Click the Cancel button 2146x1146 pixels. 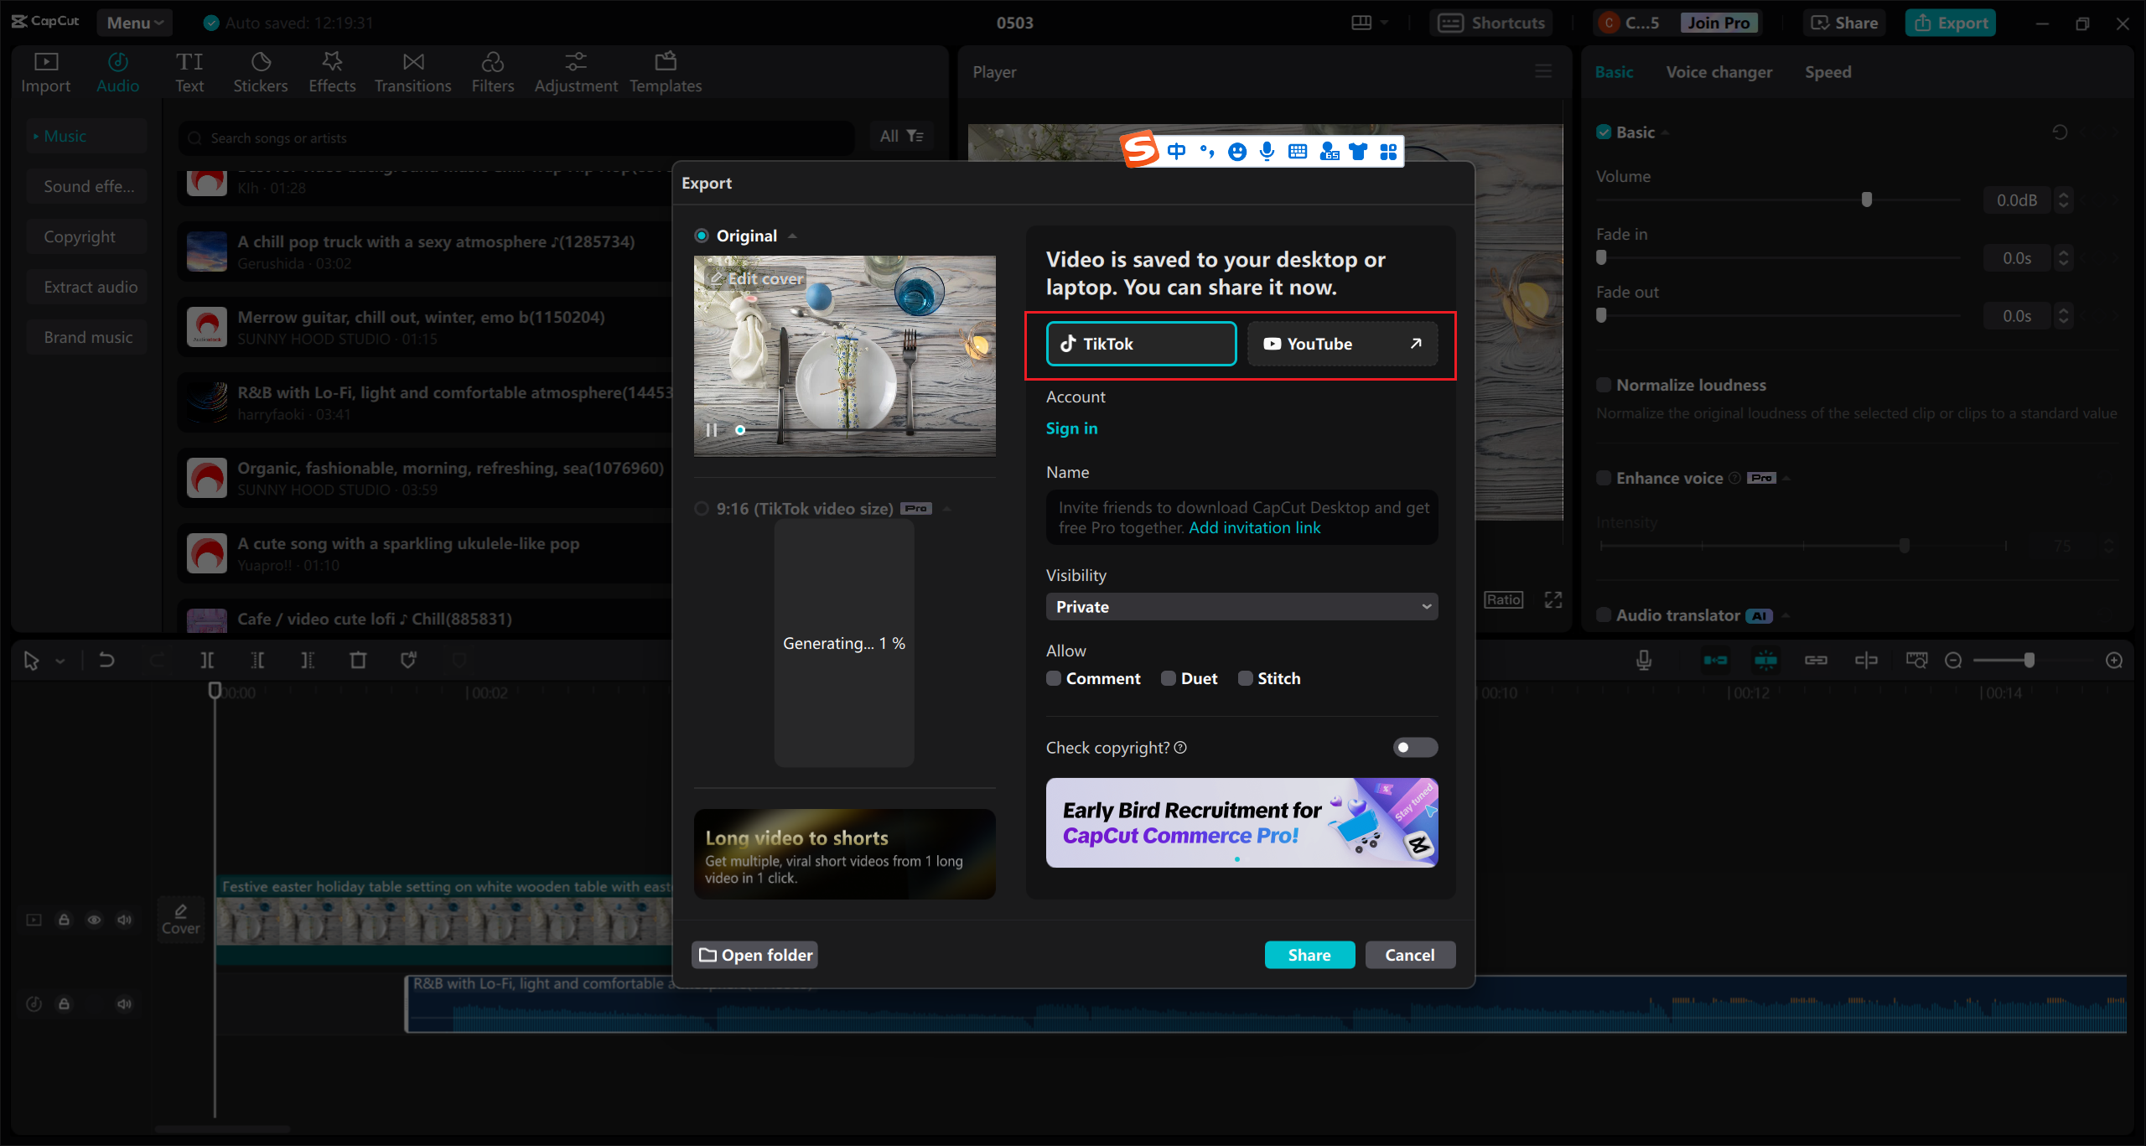[1409, 954]
